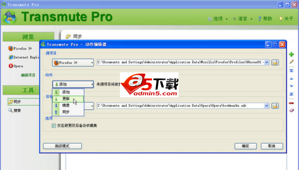Click the blue move up arrow
This screenshot has width=299, height=170.
click(292, 79)
